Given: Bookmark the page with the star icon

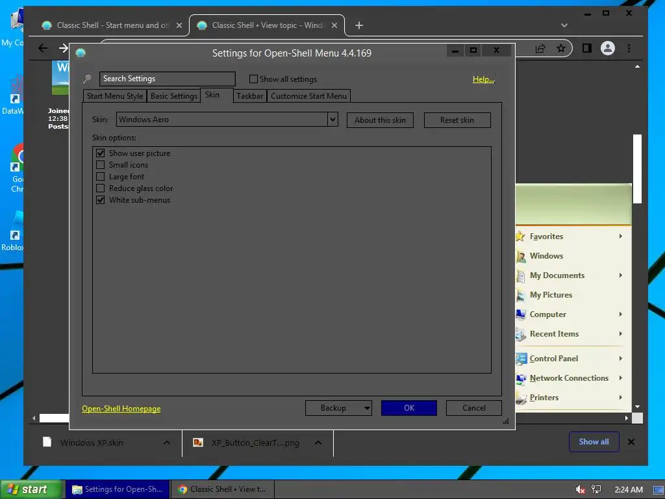Looking at the screenshot, I should [x=561, y=48].
